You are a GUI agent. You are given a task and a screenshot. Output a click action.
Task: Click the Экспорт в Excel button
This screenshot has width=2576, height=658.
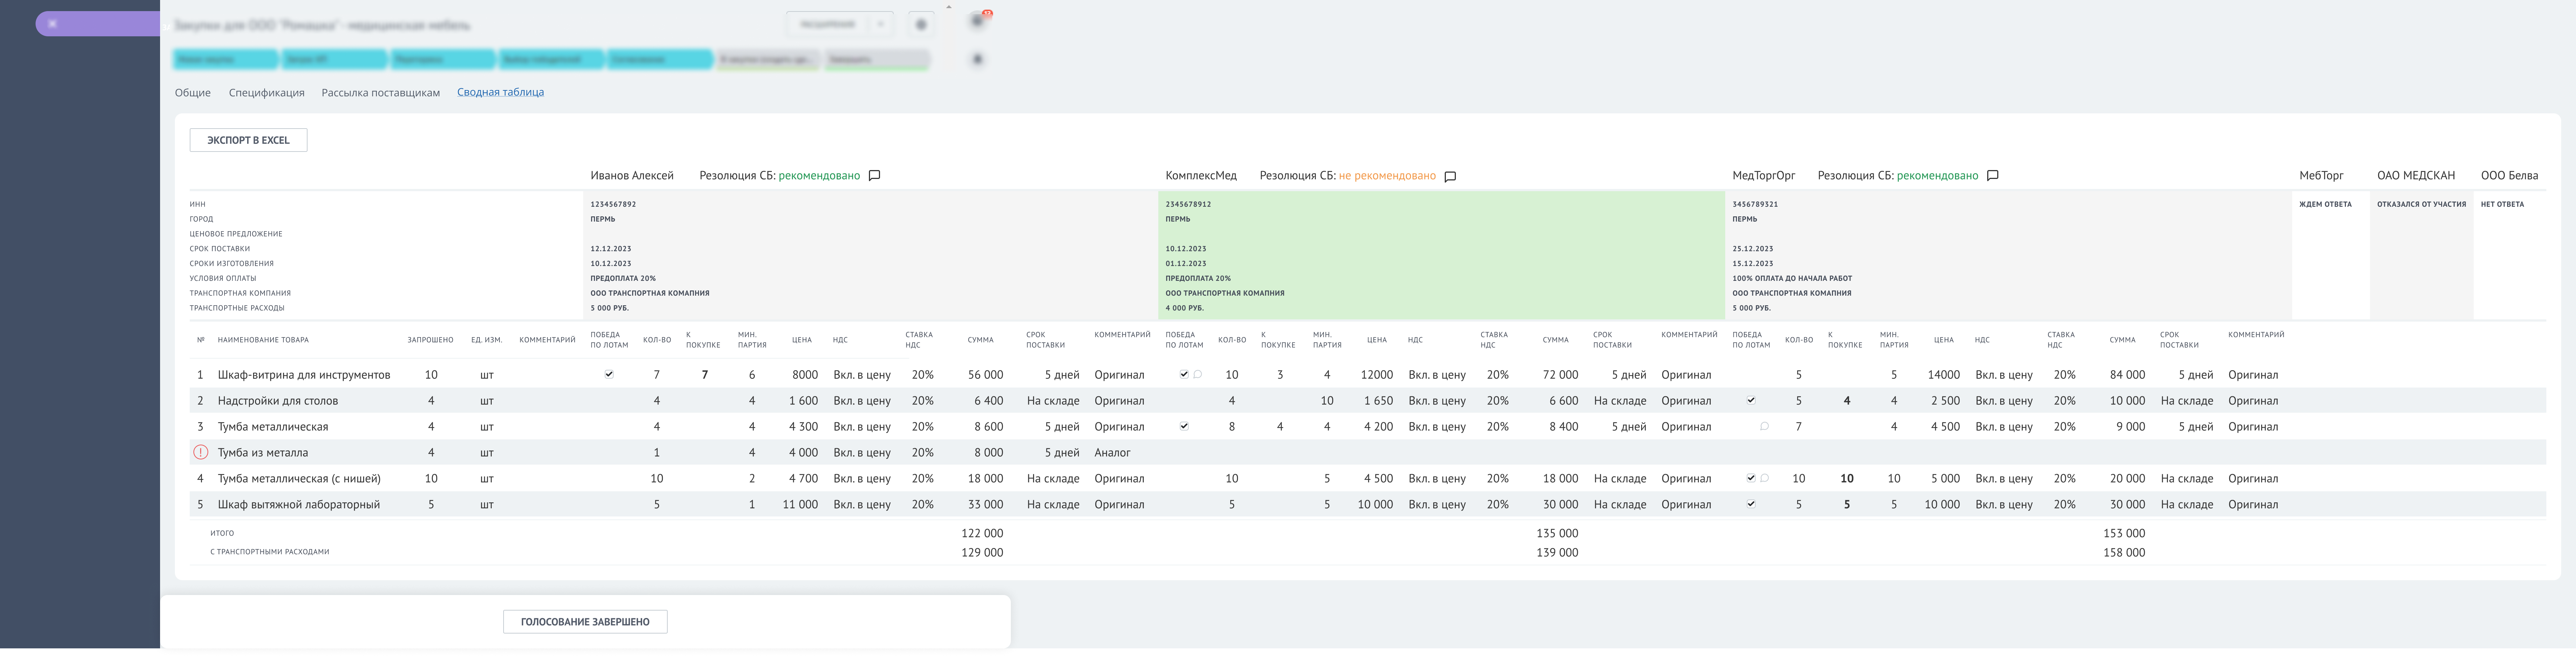pyautogui.click(x=248, y=140)
